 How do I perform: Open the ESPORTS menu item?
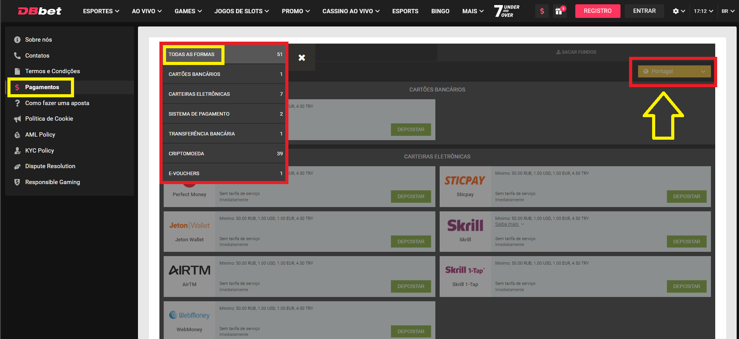(405, 11)
